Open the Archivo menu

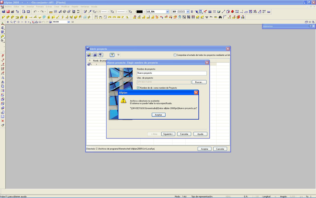(8, 7)
